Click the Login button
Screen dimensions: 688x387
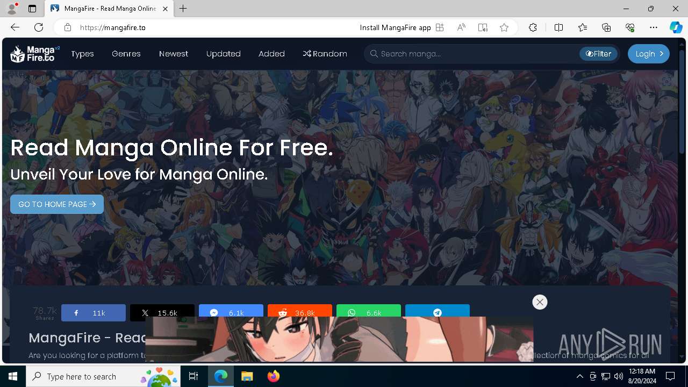[x=649, y=54]
